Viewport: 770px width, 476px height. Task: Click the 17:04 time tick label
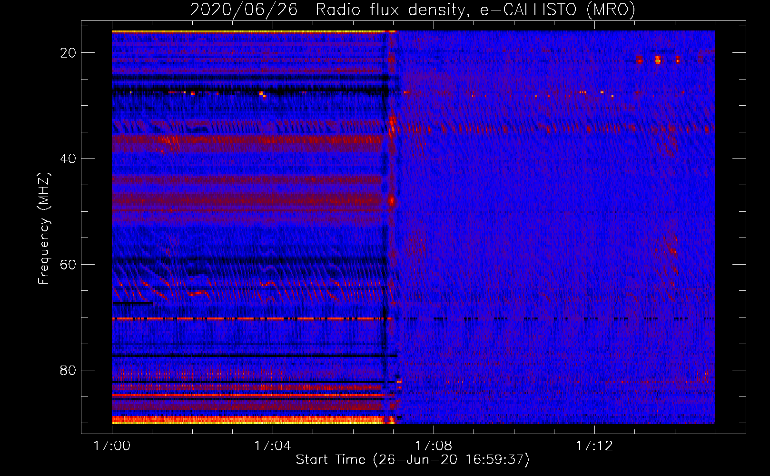tap(272, 446)
